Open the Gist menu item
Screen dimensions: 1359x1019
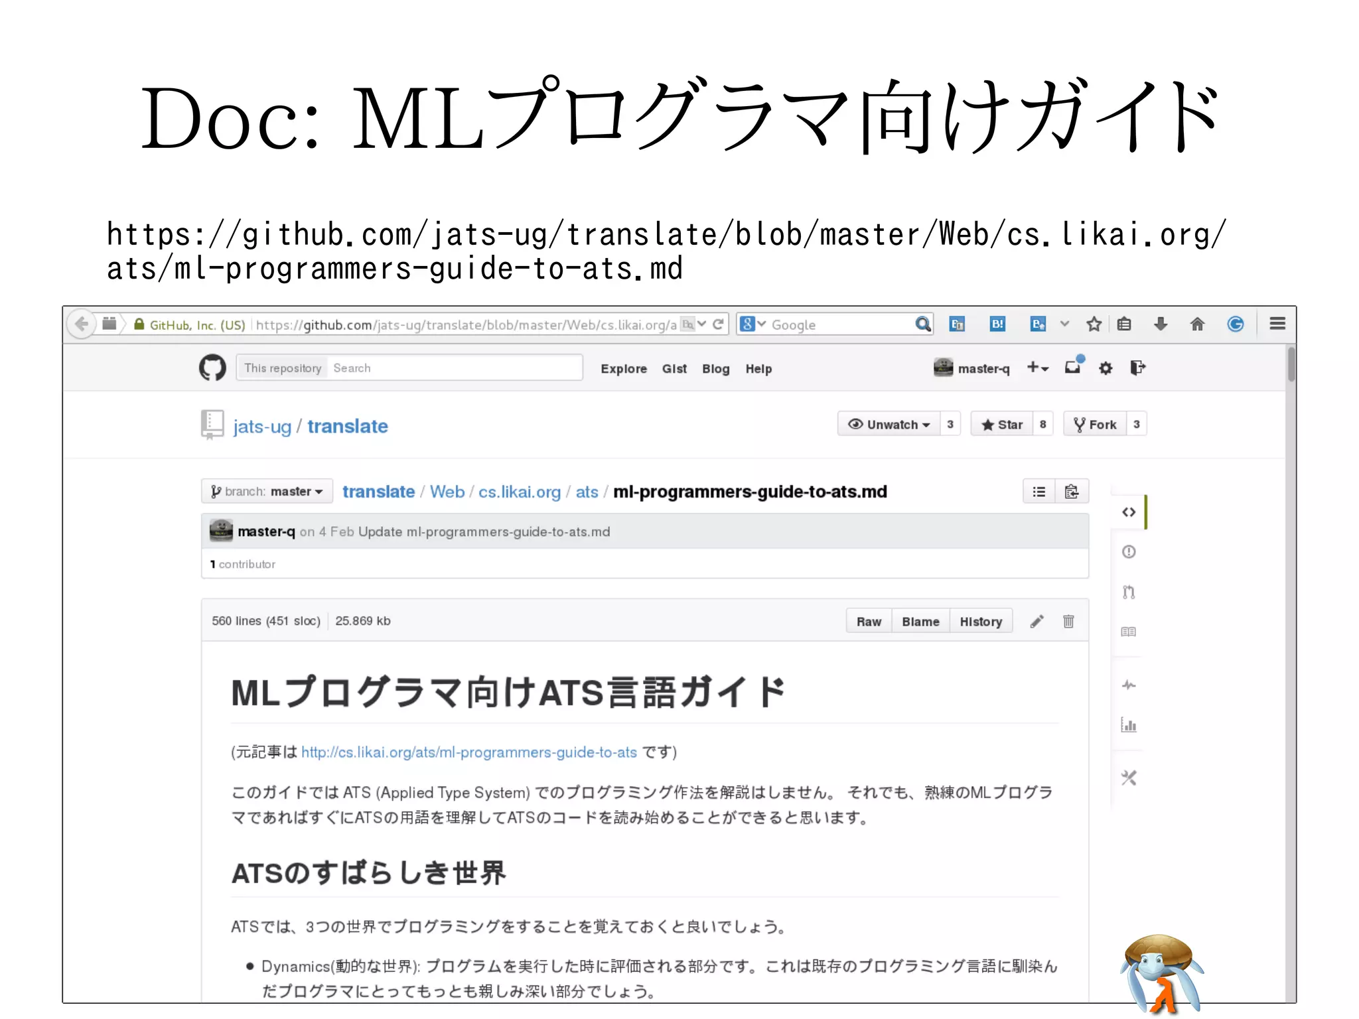[x=674, y=369]
